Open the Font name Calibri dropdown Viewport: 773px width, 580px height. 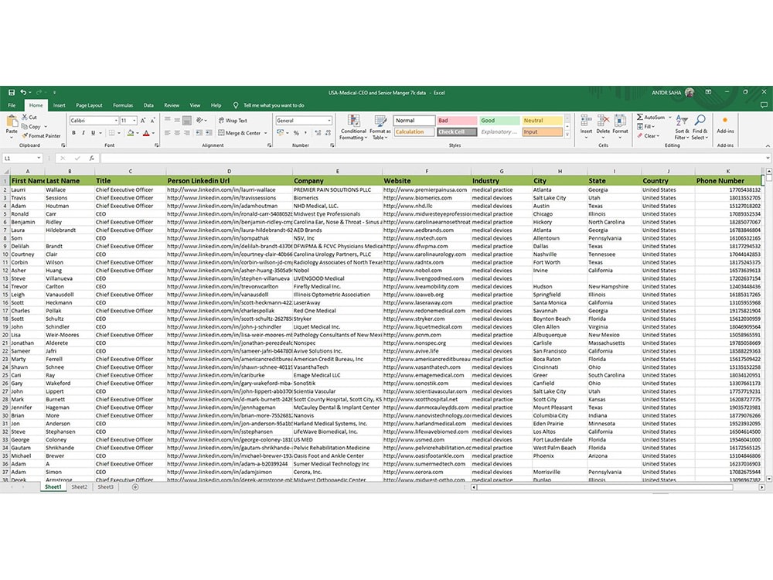tap(116, 121)
